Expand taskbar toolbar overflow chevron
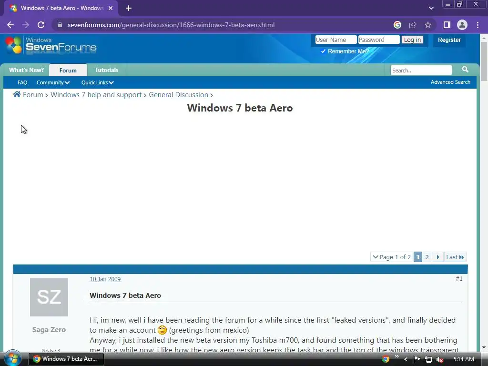 pyautogui.click(x=396, y=356)
